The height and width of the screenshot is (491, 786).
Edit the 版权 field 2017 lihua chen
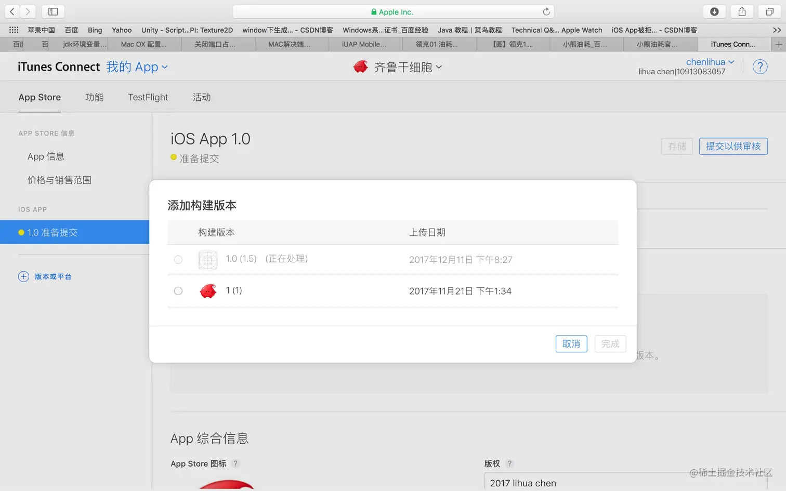626,482
